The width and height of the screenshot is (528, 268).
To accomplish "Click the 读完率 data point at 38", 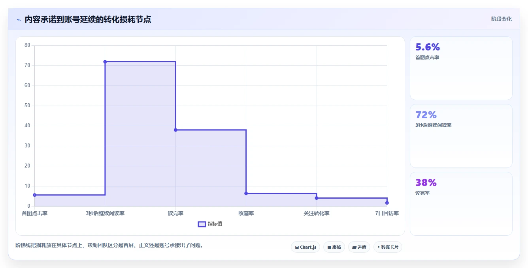I will click(175, 130).
